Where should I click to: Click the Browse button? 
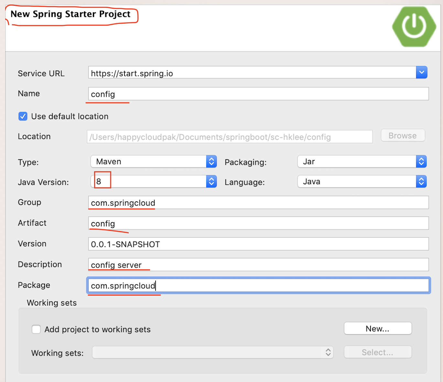pyautogui.click(x=403, y=135)
